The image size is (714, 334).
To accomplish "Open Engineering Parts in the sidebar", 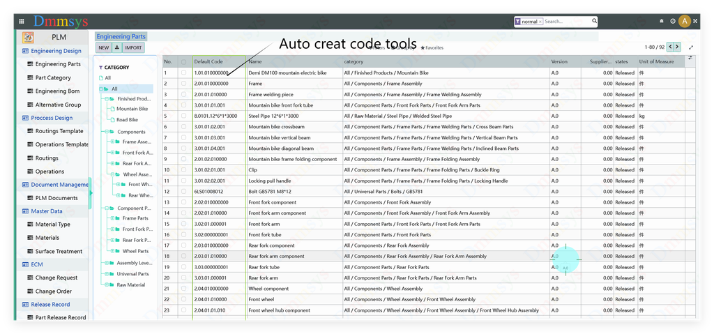I will coord(58,64).
